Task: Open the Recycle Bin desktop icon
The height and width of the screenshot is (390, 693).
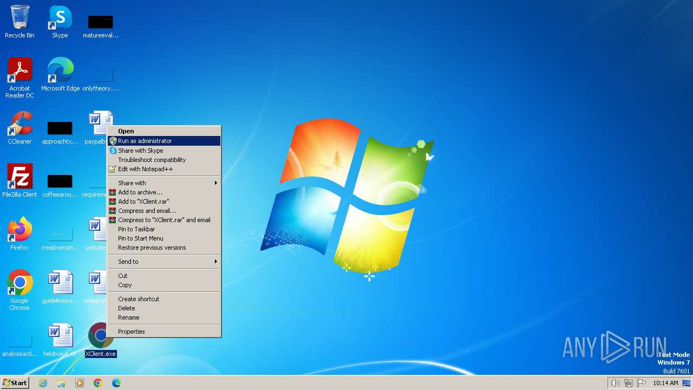Action: (19, 22)
